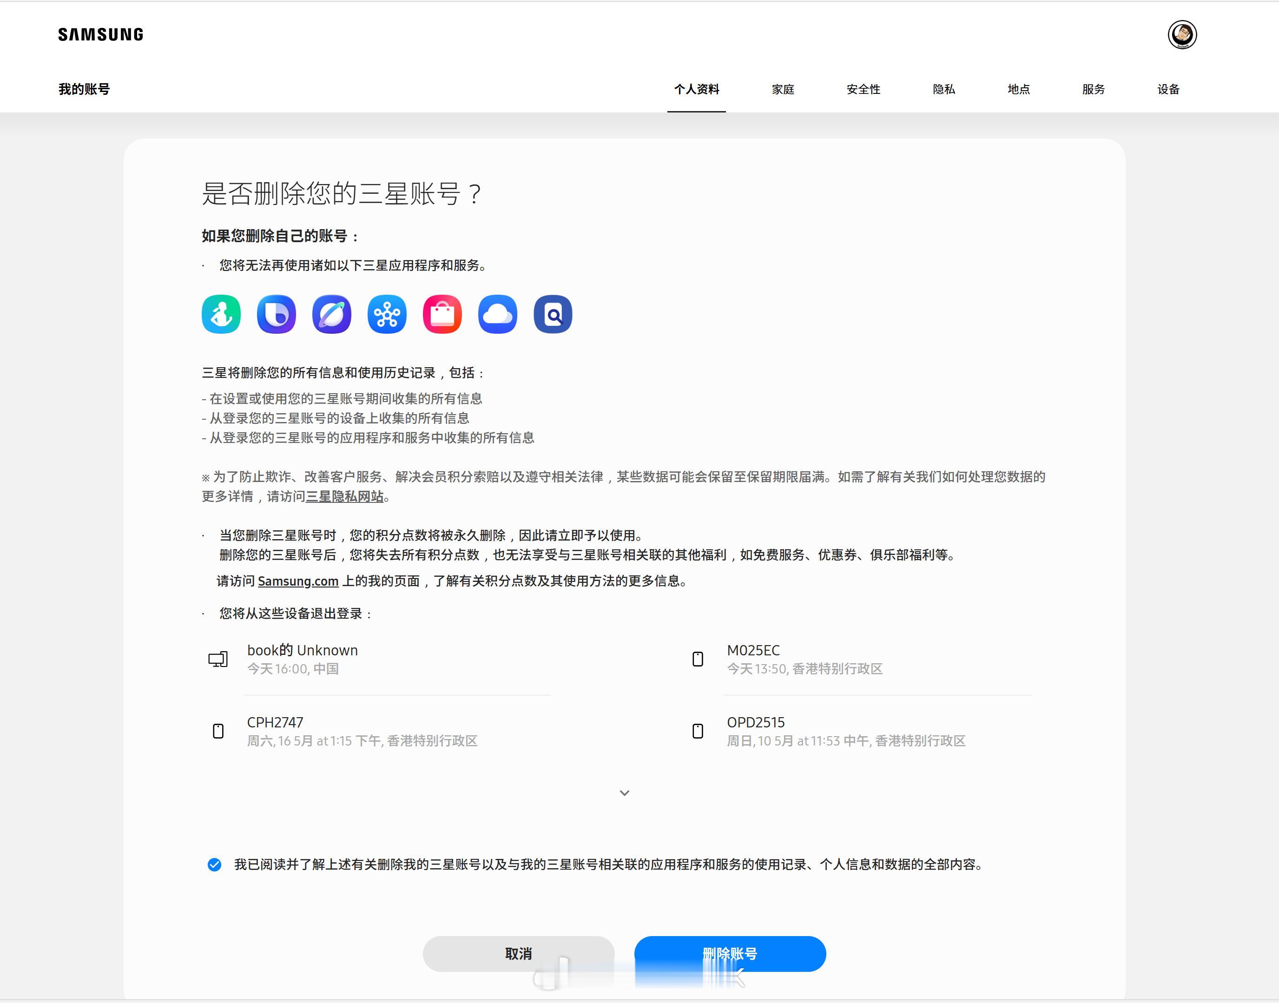Open the 服务 tab
Image resolution: width=1279 pixels, height=1003 pixels.
(x=1094, y=89)
